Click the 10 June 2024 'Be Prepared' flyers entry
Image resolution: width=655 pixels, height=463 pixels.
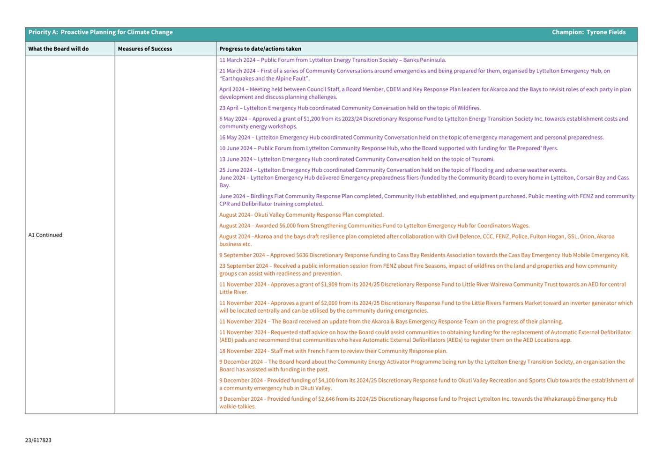pyautogui.click(x=388, y=148)
